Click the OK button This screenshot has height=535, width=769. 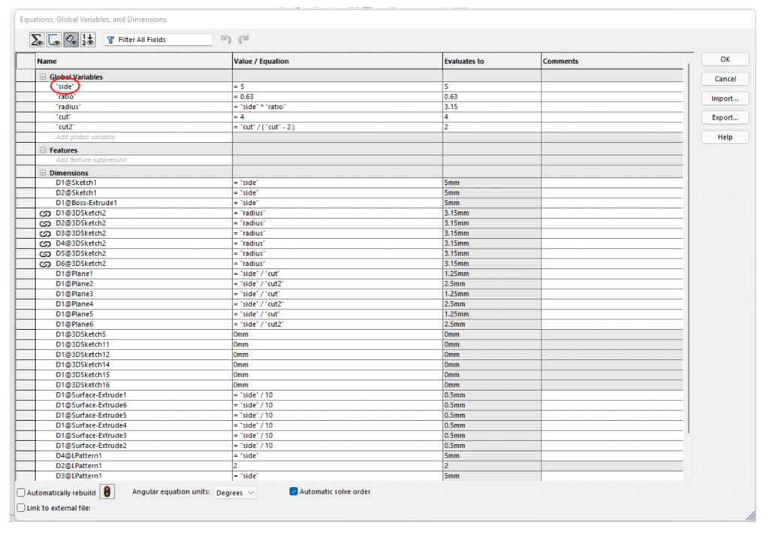(x=725, y=59)
